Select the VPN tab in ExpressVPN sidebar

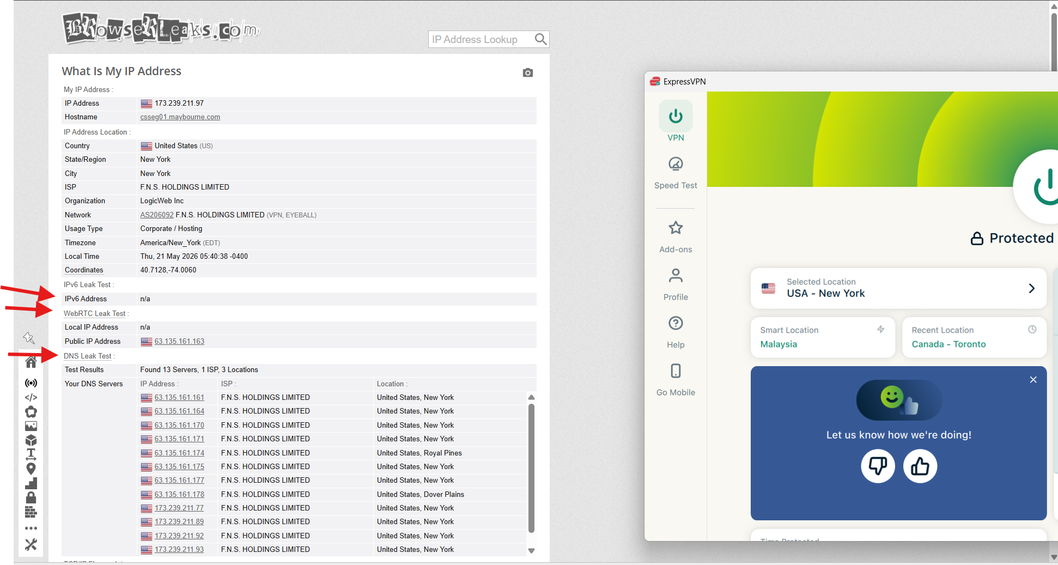tap(676, 121)
